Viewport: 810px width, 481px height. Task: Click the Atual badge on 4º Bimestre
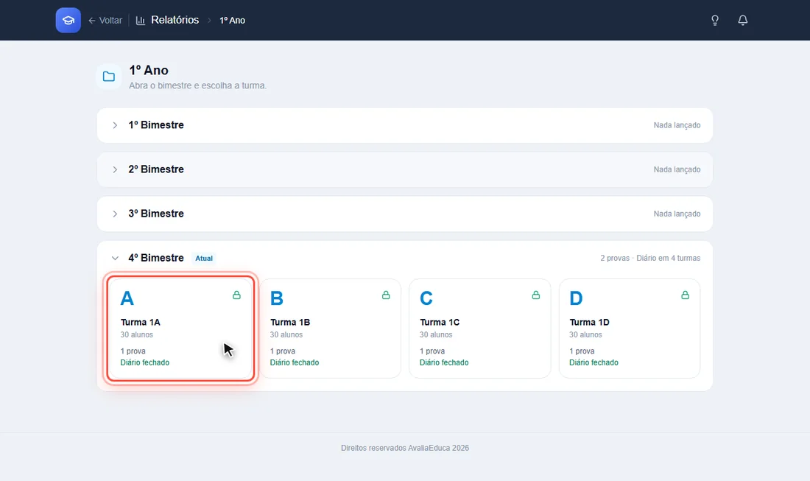point(204,259)
